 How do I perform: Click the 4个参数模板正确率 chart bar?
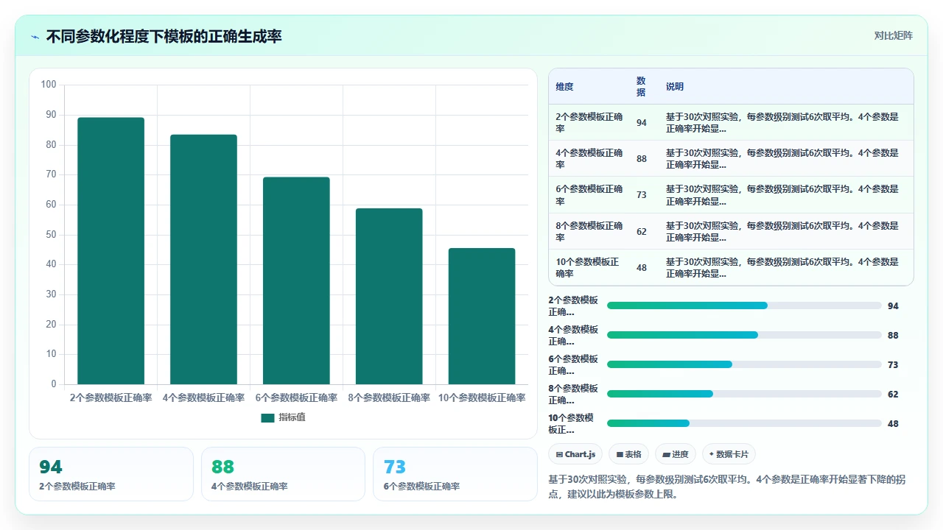tap(204, 259)
